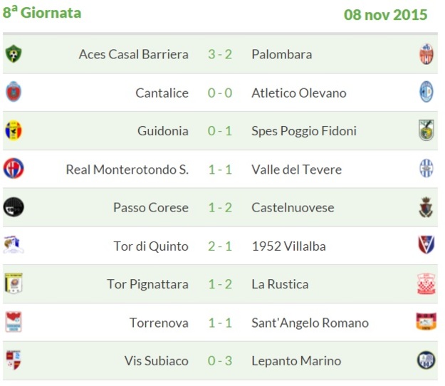Select the Passo Corese black logo
445x386 pixels.
click(x=14, y=207)
